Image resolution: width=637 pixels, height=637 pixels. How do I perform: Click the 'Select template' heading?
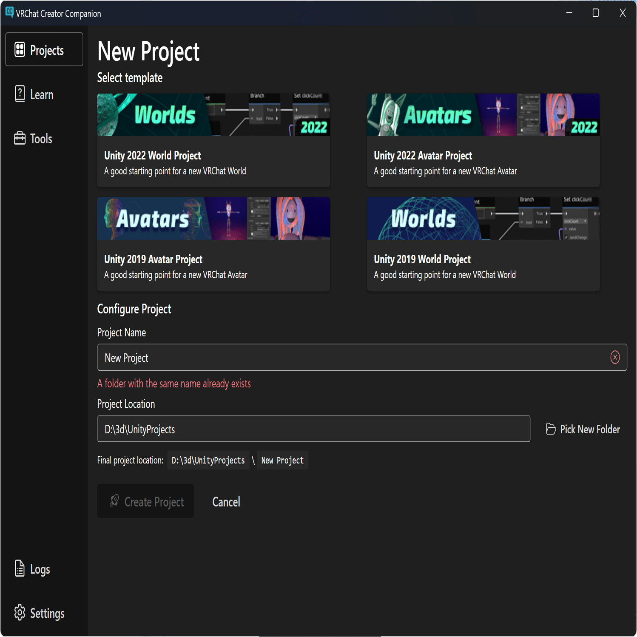coord(130,78)
